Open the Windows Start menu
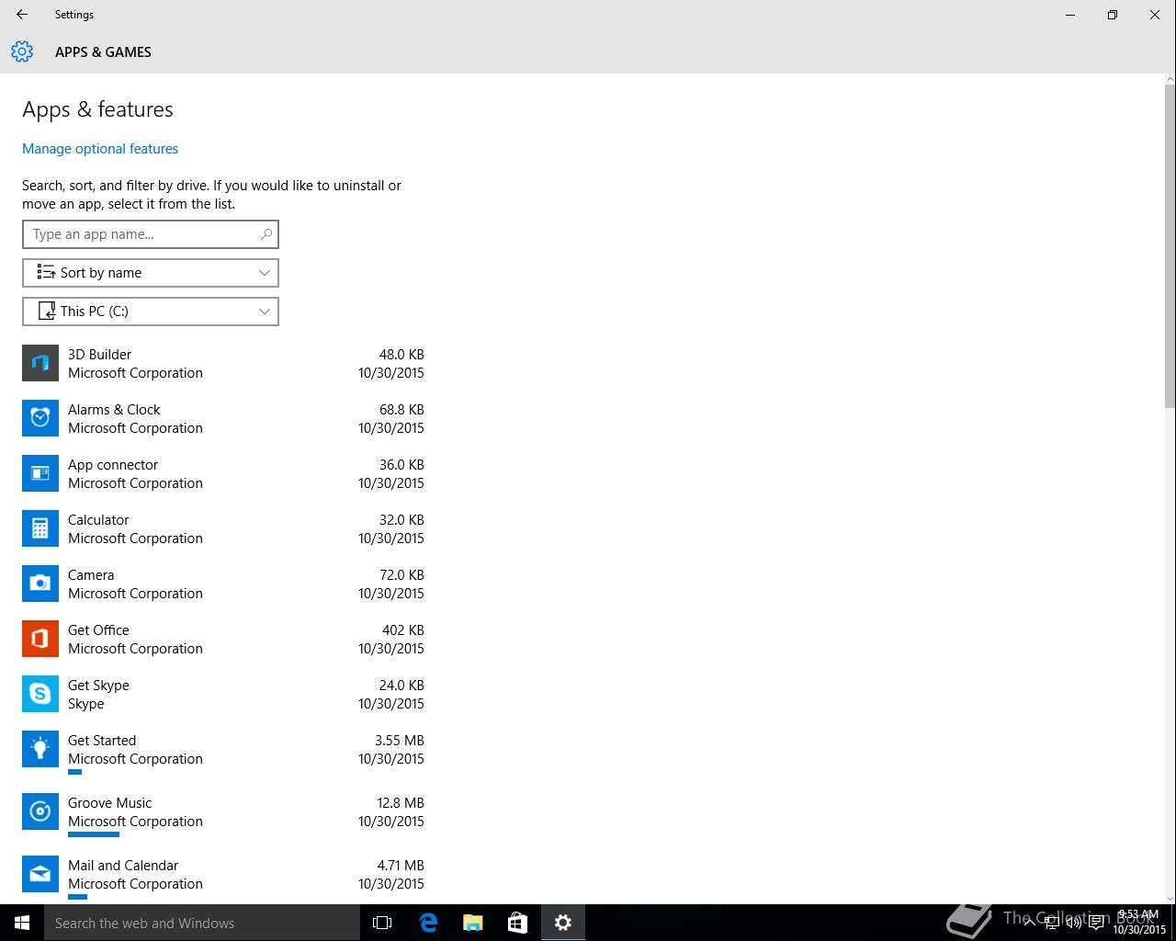Screen dimensions: 1176x941 [x=22, y=923]
